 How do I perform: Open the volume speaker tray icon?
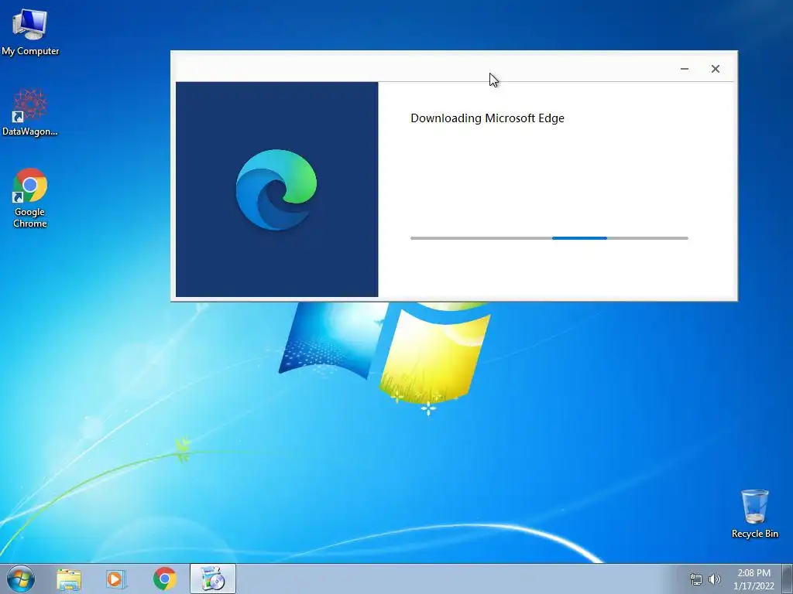click(x=714, y=579)
